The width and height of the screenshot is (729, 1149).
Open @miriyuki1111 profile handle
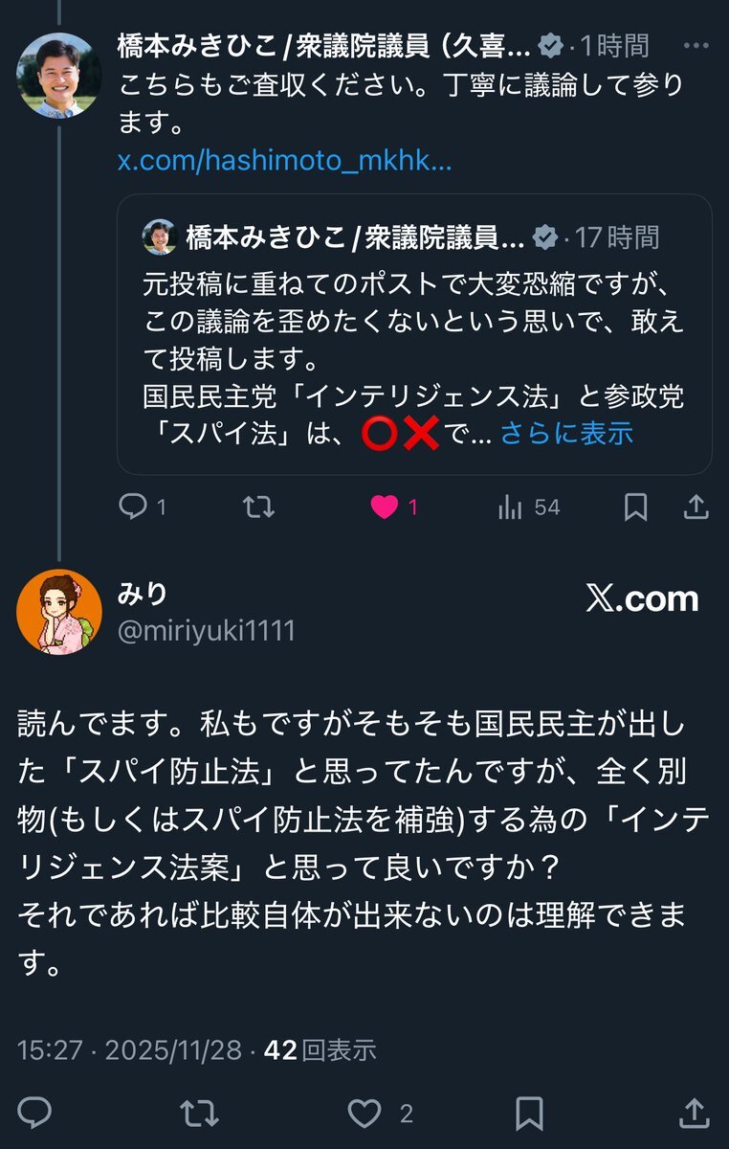click(206, 630)
